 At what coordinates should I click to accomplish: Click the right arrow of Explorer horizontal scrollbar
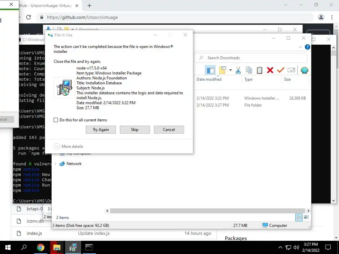pos(308,211)
